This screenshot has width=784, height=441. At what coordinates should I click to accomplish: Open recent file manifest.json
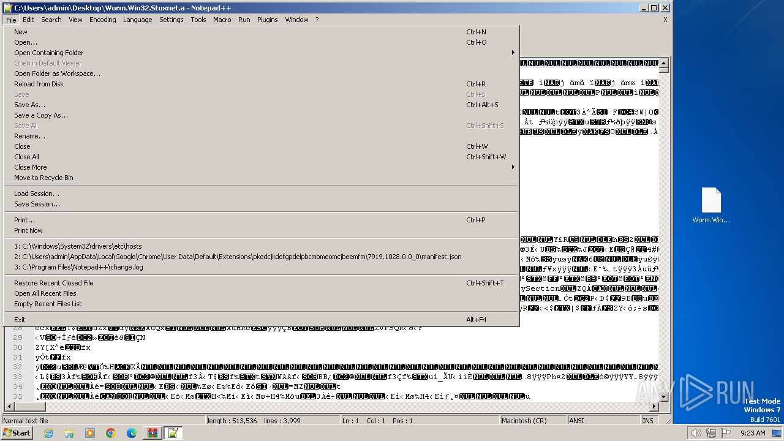click(x=262, y=257)
